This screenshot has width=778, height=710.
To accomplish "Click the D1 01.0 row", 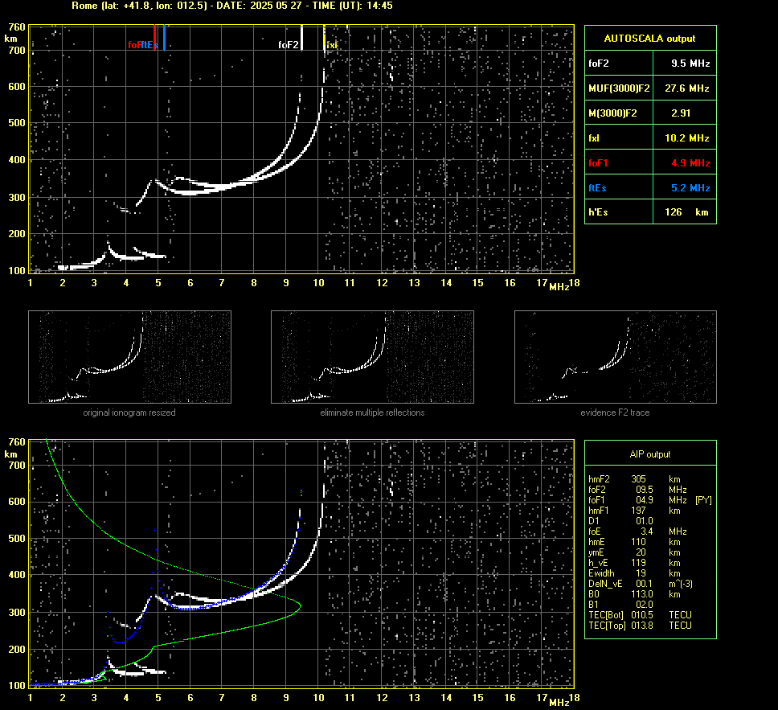I will click(x=620, y=521).
